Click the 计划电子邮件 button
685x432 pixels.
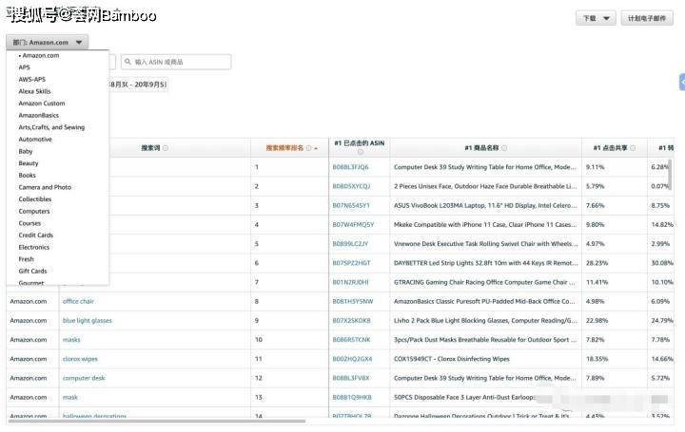[647, 18]
